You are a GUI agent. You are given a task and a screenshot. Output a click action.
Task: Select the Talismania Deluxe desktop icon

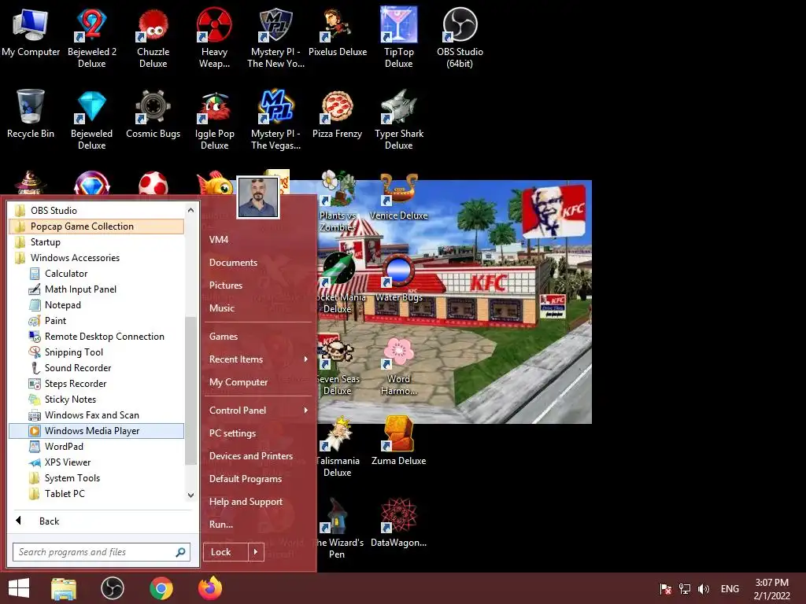point(337,447)
